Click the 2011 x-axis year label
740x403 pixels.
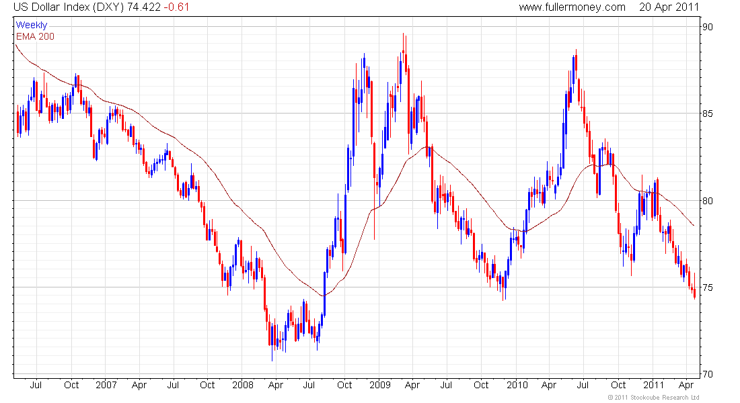pos(654,385)
